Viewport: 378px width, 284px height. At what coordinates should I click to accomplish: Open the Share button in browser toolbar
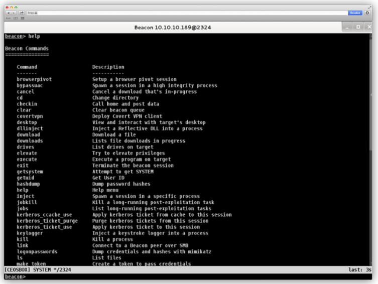click(22, 13)
